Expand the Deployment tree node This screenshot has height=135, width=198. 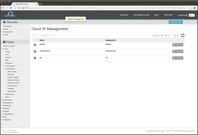point(2,100)
